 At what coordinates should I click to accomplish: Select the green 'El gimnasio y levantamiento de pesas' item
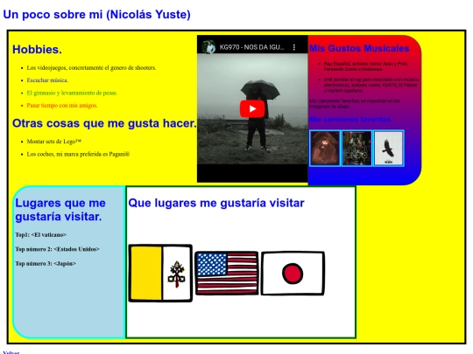[72, 93]
